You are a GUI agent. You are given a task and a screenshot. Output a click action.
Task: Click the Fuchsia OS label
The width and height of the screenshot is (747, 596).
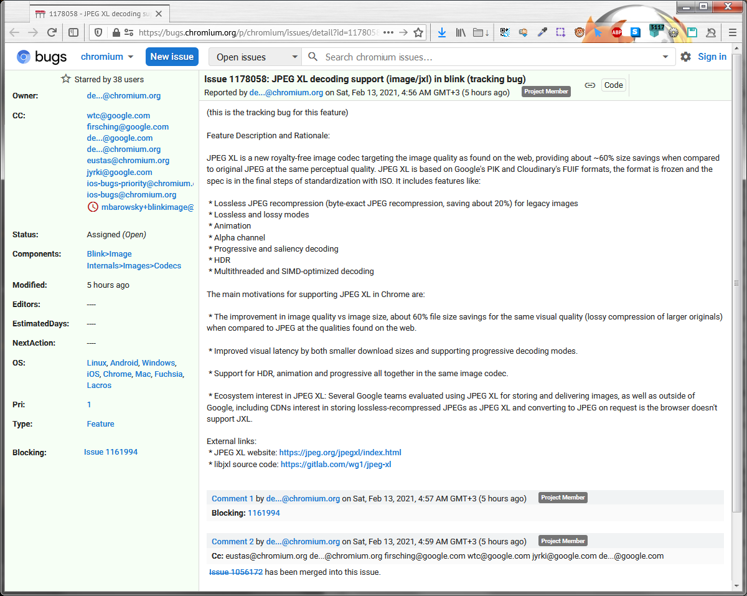(x=168, y=374)
